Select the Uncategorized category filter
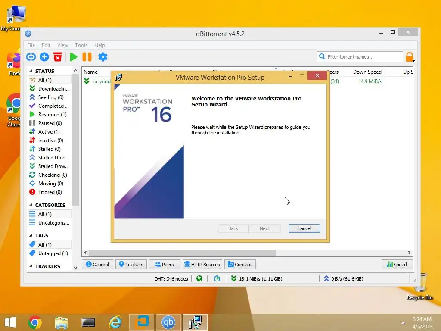Screen dimensions: 441x331 (x=50, y=223)
